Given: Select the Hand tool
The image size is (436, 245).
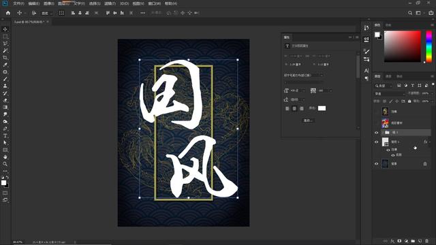Looking at the screenshot, I should point(5,157).
